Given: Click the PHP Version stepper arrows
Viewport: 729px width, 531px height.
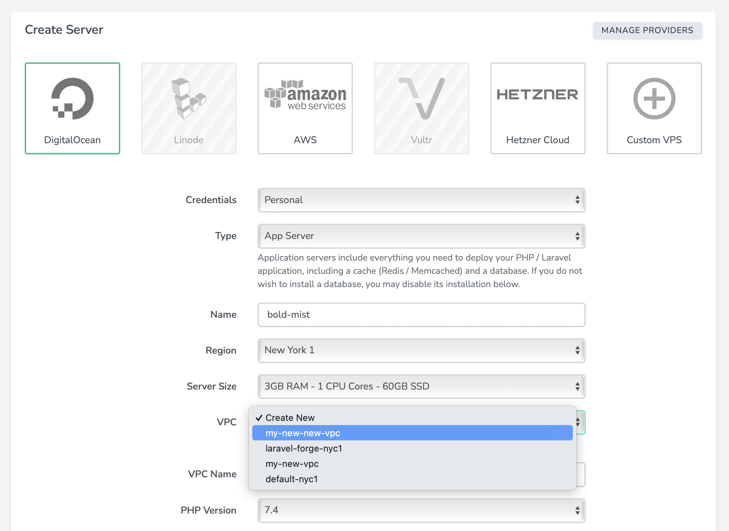Looking at the screenshot, I should tap(577, 510).
